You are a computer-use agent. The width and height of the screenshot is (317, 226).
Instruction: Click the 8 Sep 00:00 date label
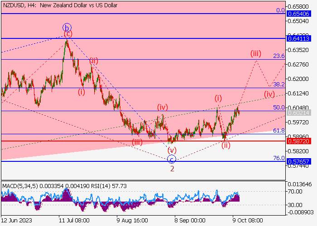pyautogui.click(x=190, y=220)
